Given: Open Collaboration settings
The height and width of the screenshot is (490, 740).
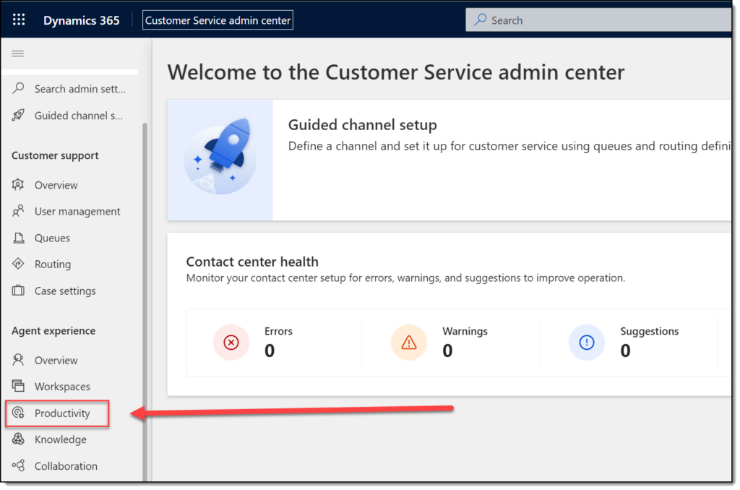Looking at the screenshot, I should click(70, 466).
